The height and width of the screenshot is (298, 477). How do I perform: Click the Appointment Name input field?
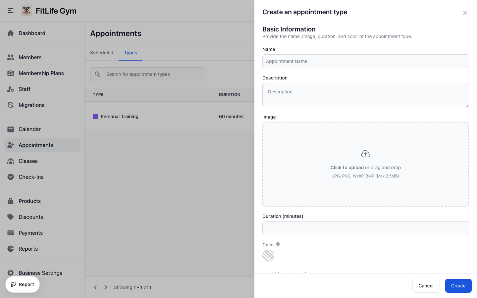click(x=365, y=61)
